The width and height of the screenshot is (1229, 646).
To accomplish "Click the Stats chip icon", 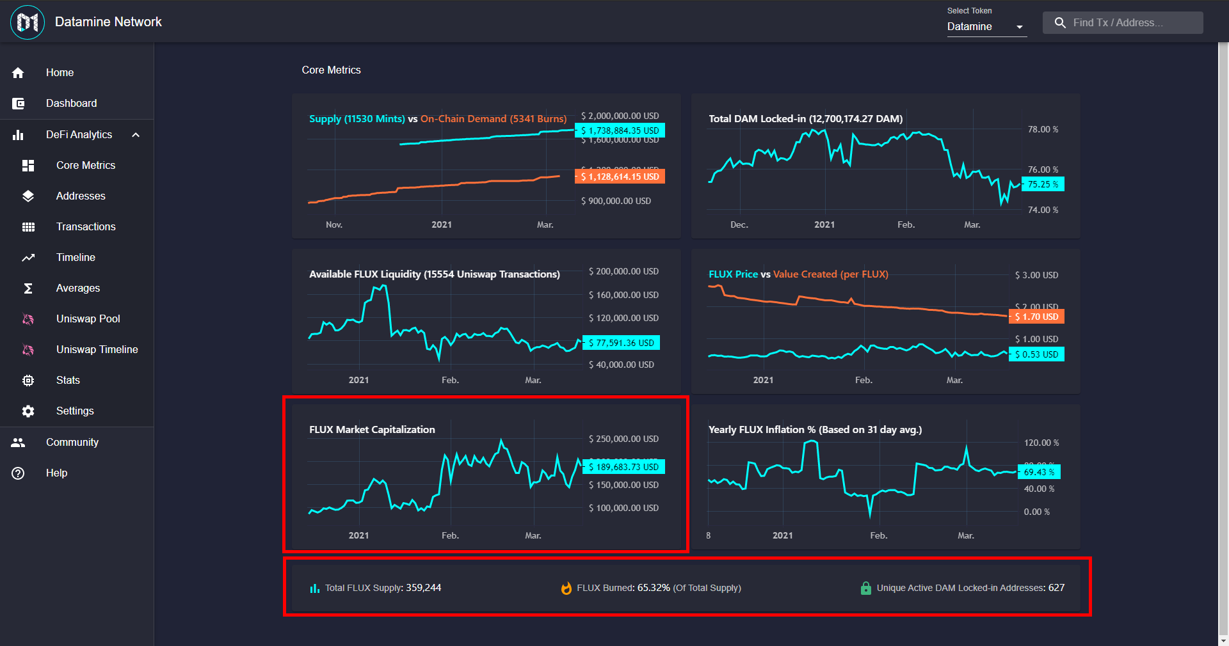I will tap(28, 381).
